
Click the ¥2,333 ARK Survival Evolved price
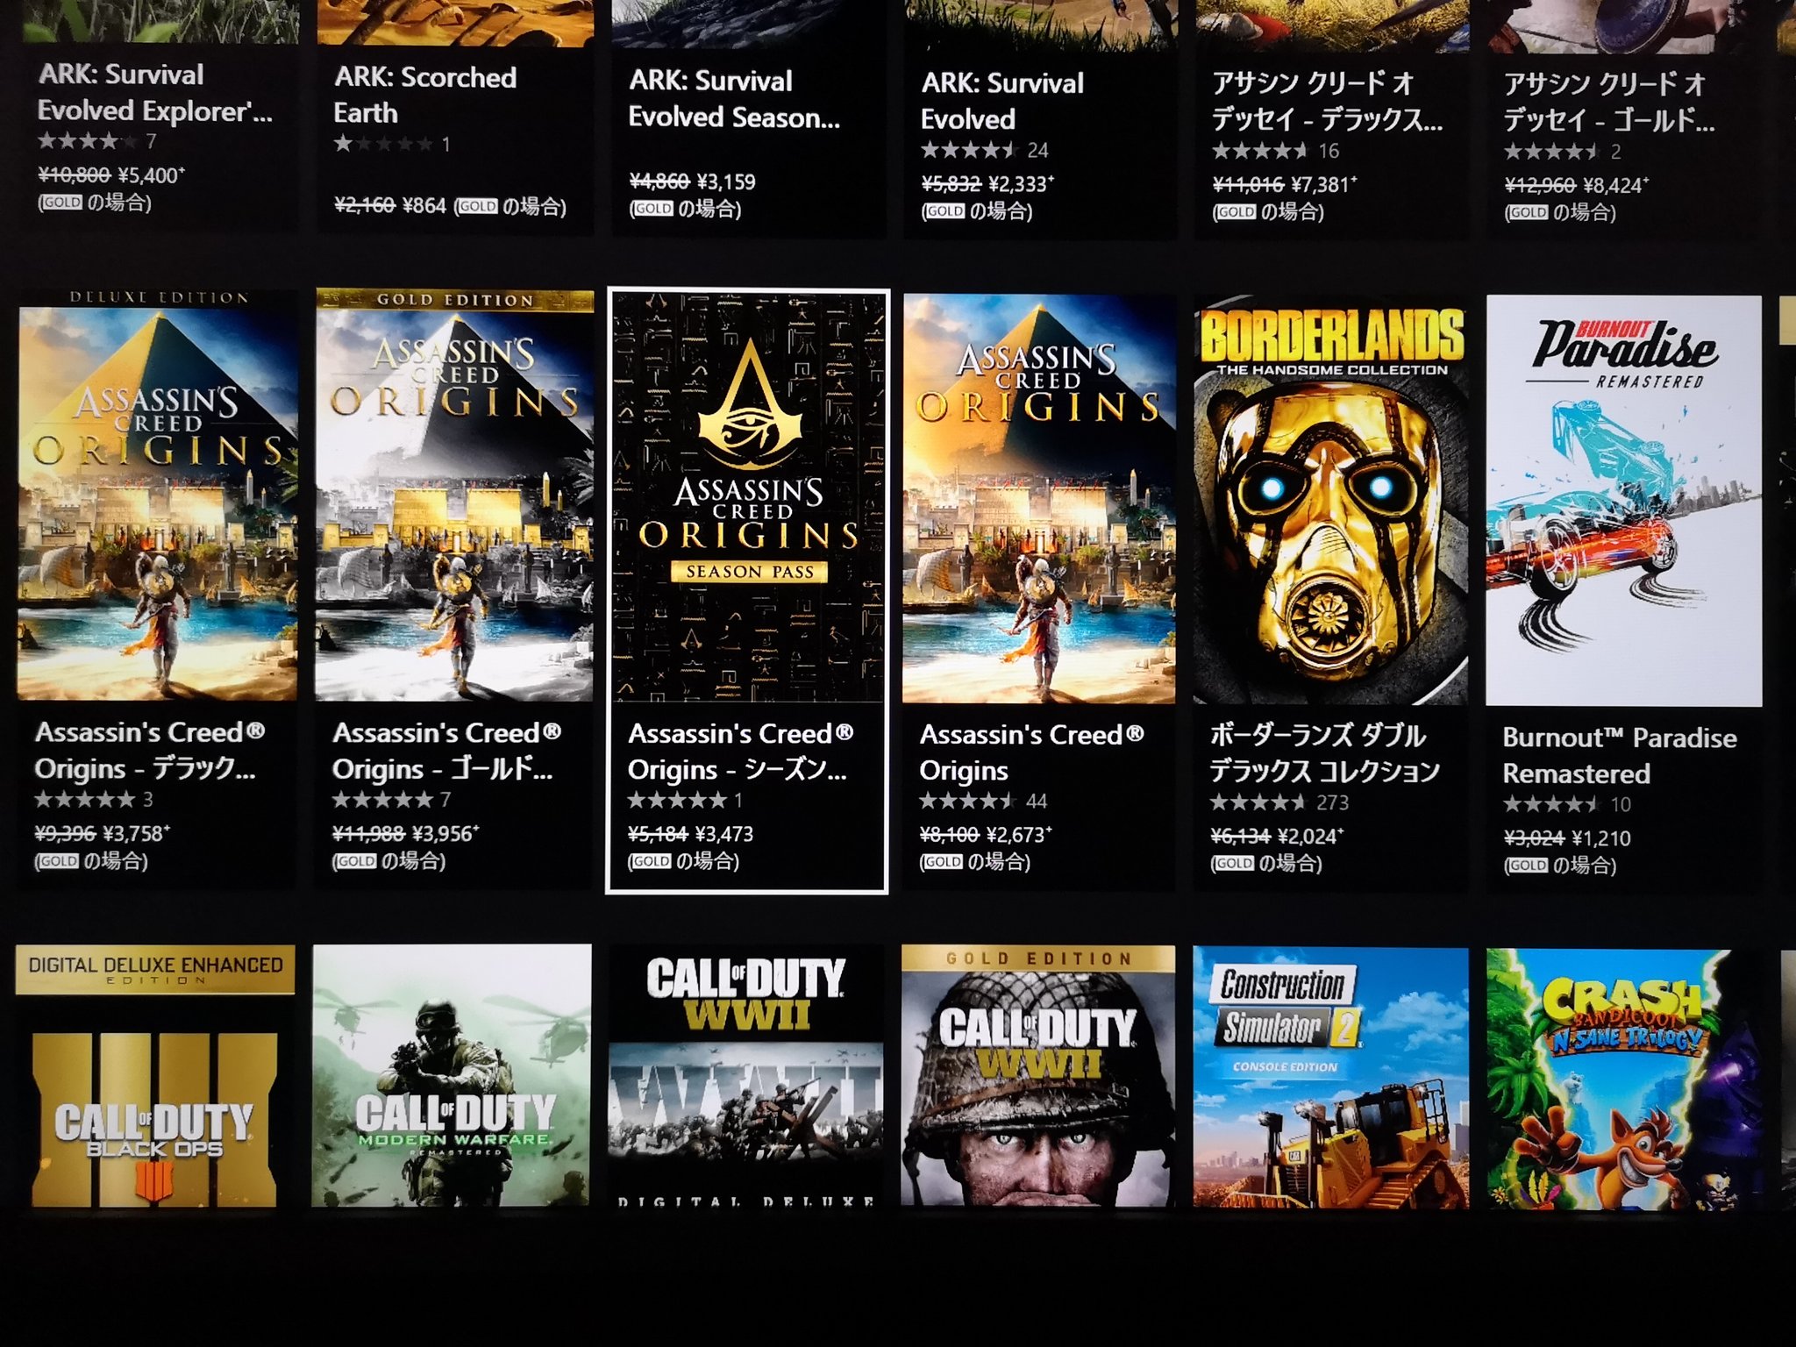point(1022,184)
